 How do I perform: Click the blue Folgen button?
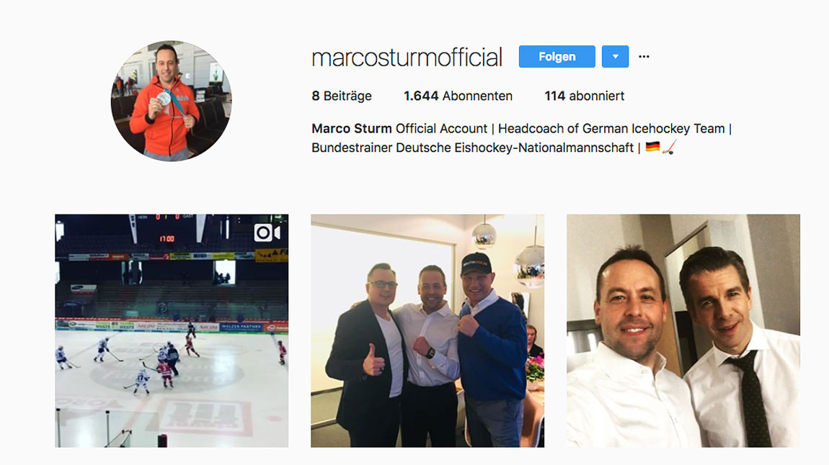pos(557,56)
